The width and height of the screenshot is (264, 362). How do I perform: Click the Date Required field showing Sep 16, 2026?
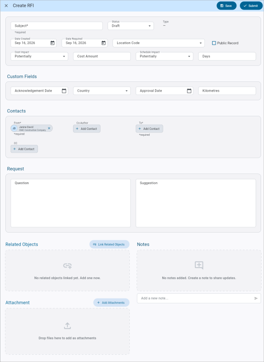tap(84, 43)
